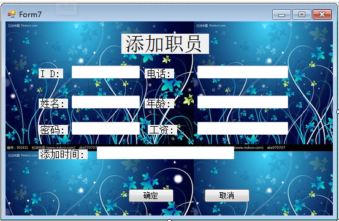The height and width of the screenshot is (221, 339).
Task: Maximize the Form7 window
Action: 302,15
